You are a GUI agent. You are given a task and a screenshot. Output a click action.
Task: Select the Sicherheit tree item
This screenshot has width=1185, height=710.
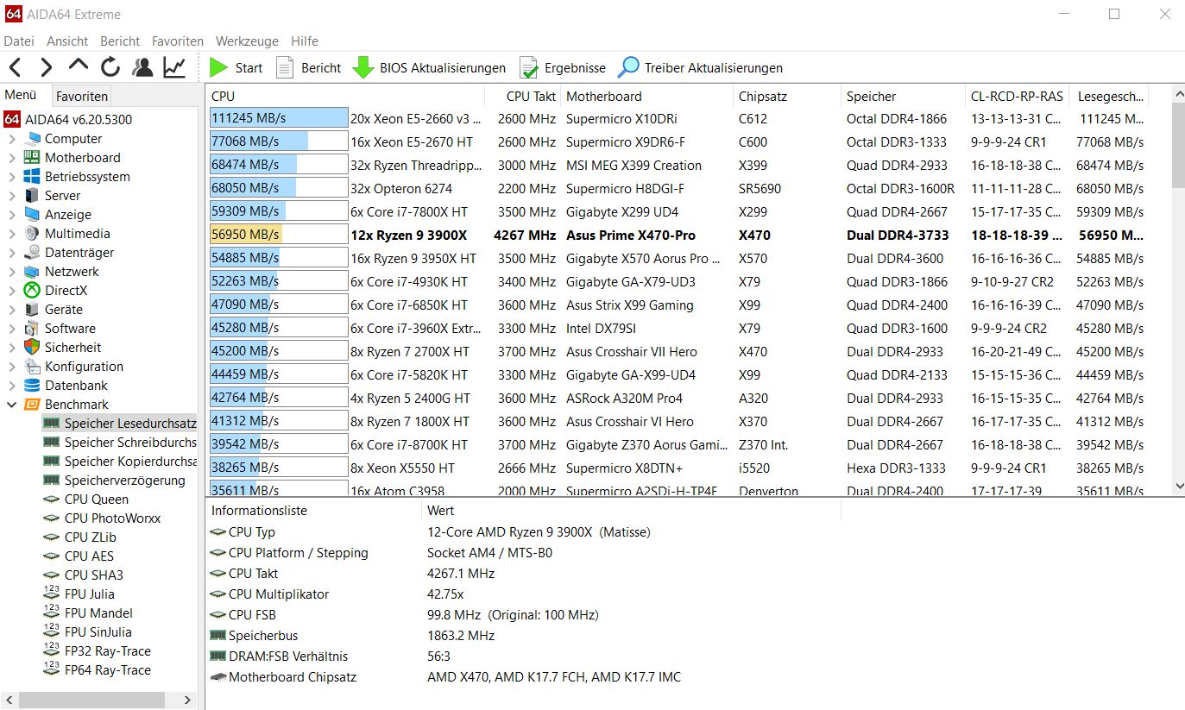coord(62,347)
